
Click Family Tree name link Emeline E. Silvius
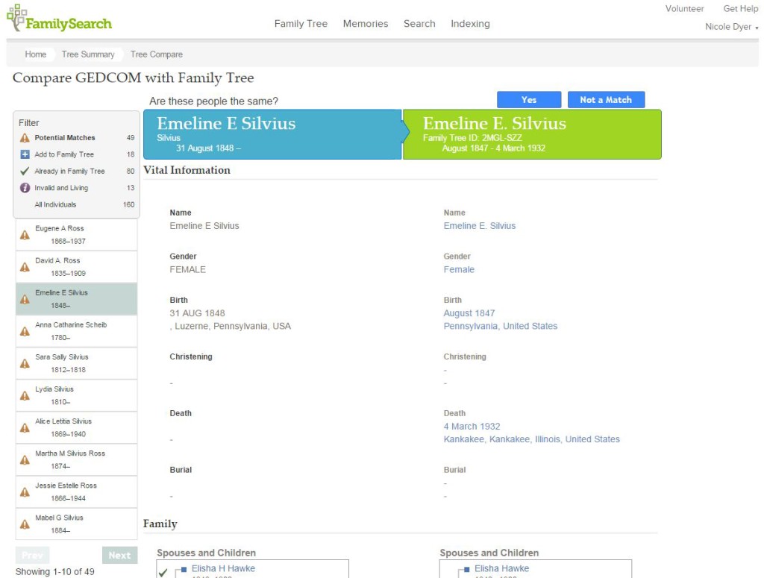pyautogui.click(x=480, y=225)
